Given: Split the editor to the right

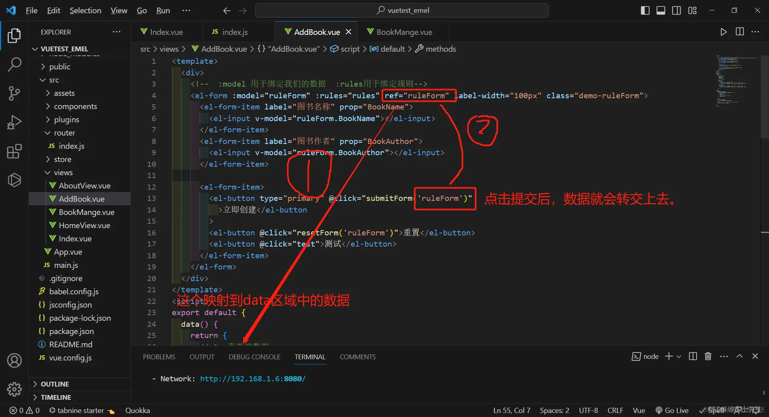Looking at the screenshot, I should click(x=740, y=32).
